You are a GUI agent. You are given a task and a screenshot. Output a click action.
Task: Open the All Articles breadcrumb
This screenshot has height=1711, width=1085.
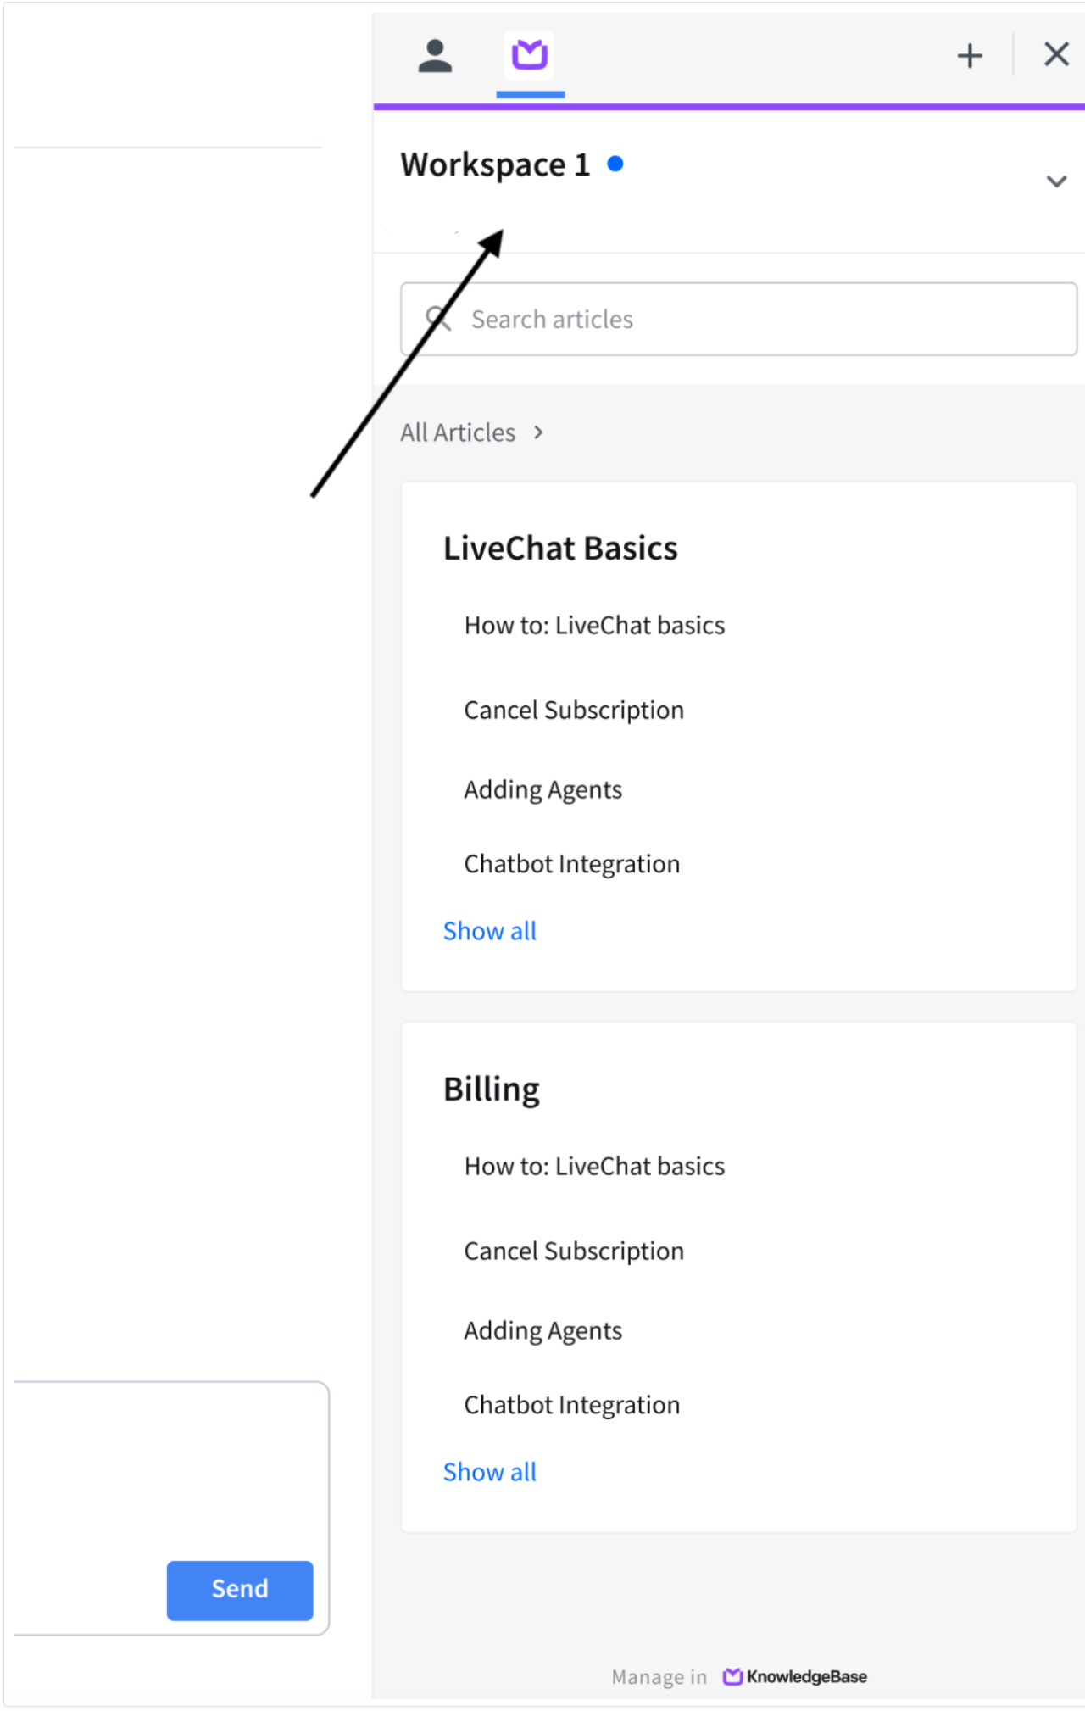point(458,432)
